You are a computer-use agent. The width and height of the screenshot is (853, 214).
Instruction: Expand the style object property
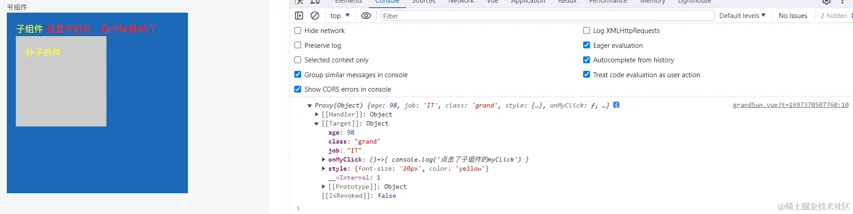(x=323, y=168)
